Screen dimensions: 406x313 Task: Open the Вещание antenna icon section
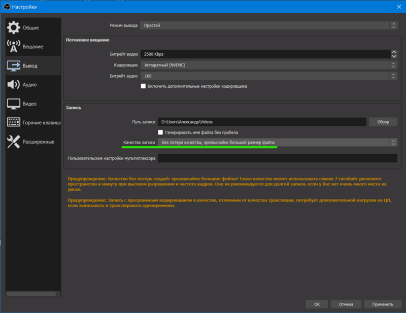point(14,46)
